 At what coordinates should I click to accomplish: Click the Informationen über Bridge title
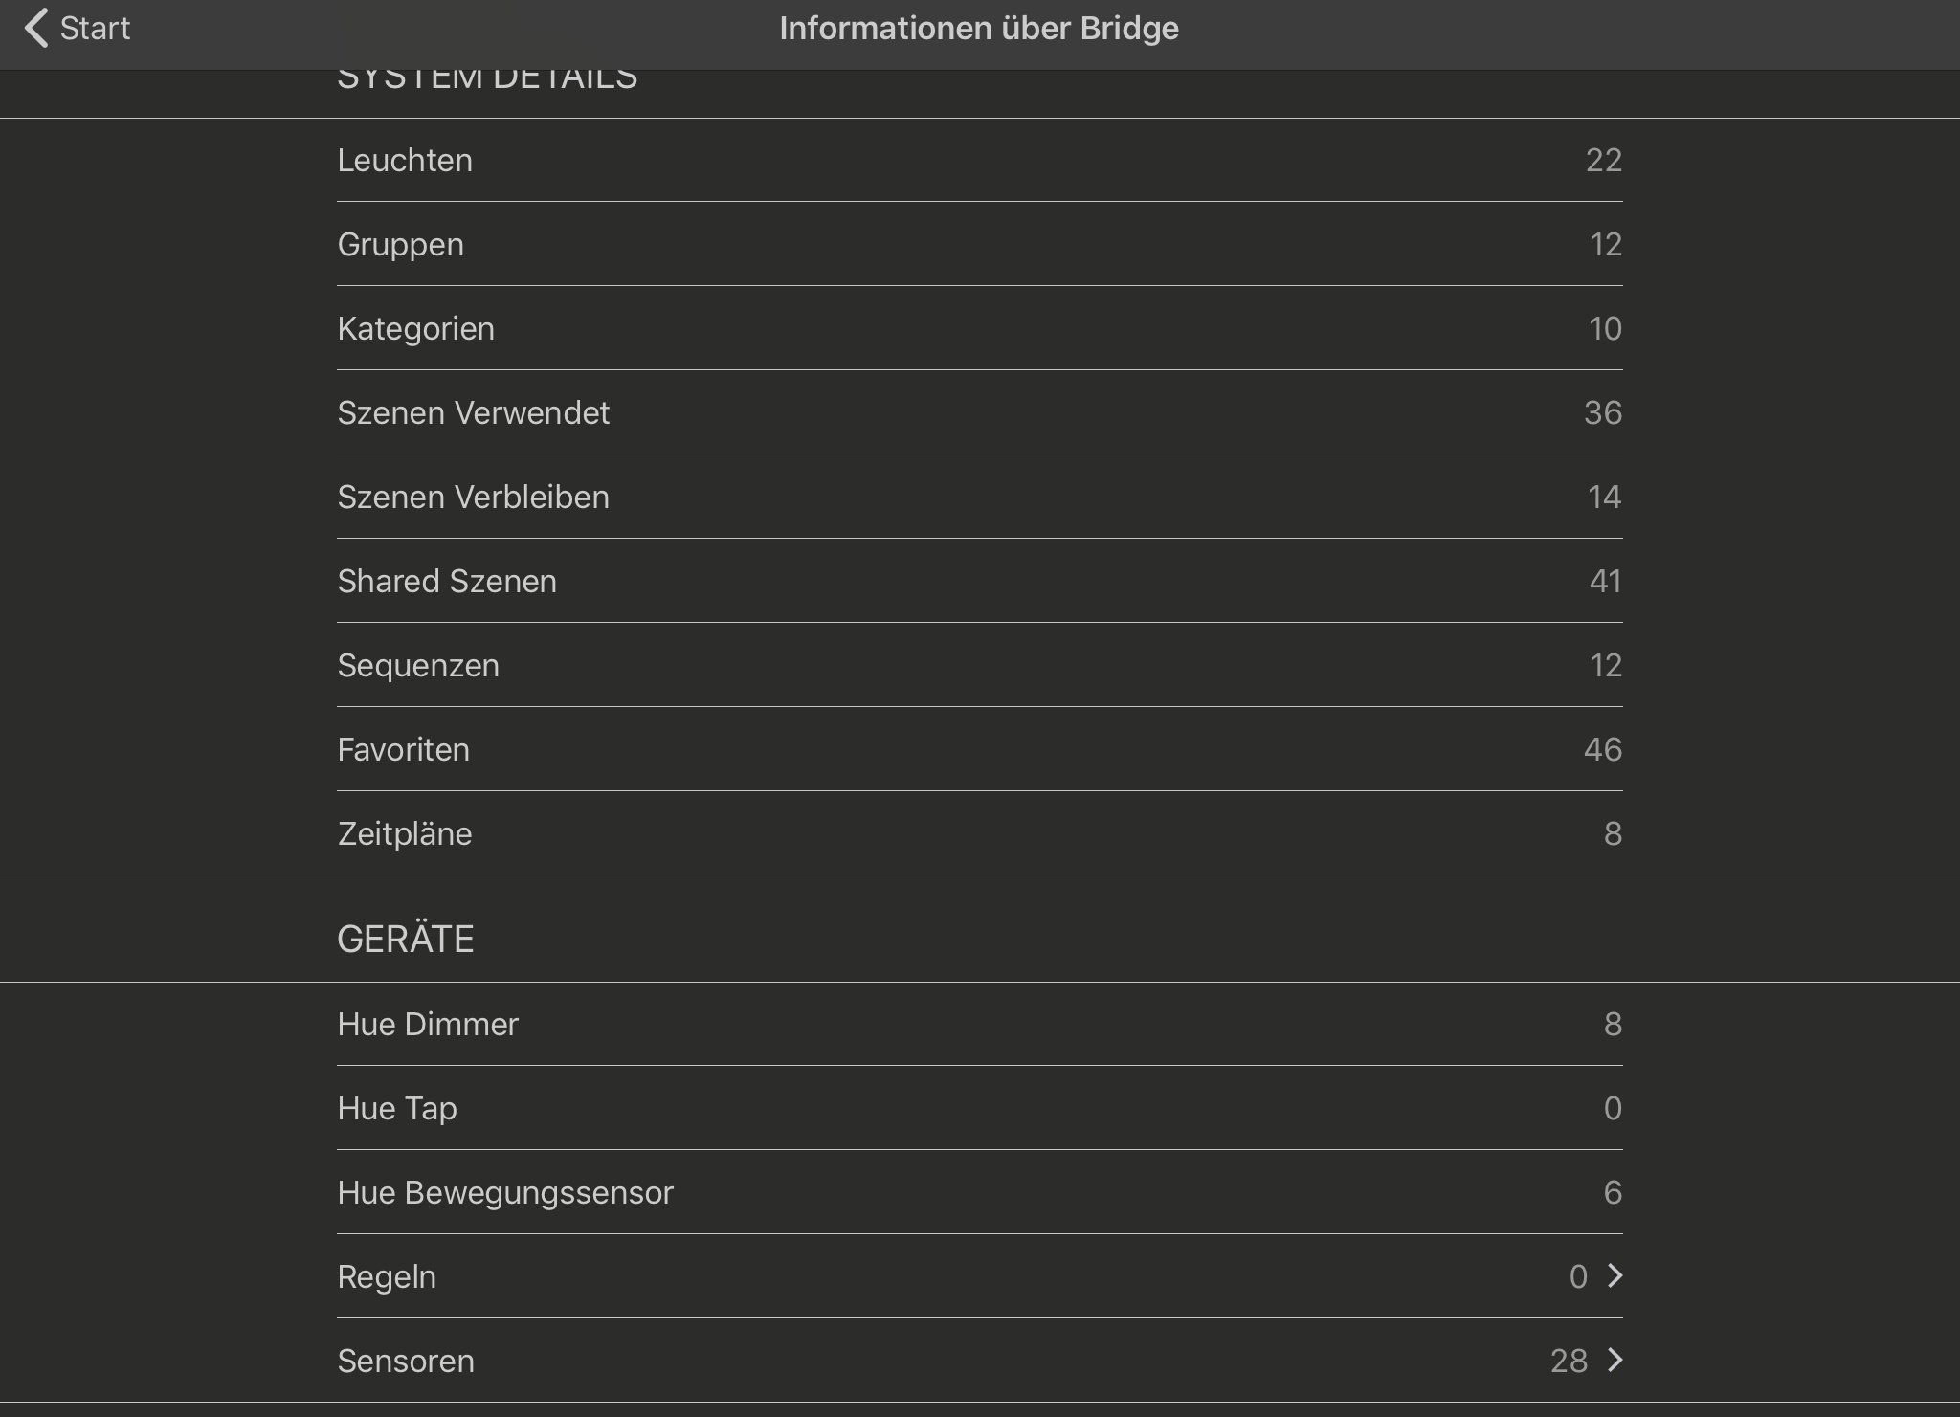coord(978,29)
